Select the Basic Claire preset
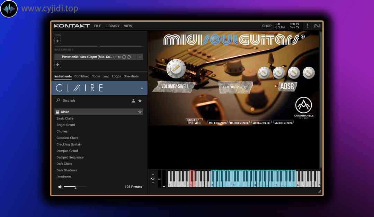Viewport: 374px width, 217px height. pos(65,119)
